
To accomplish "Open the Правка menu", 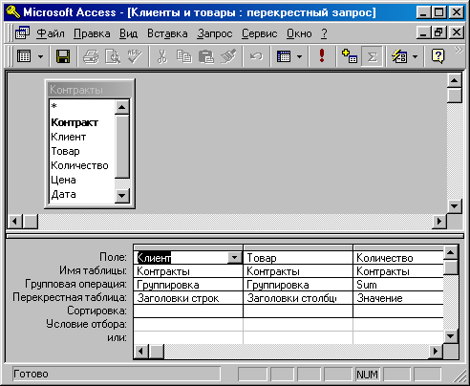I will [x=92, y=33].
